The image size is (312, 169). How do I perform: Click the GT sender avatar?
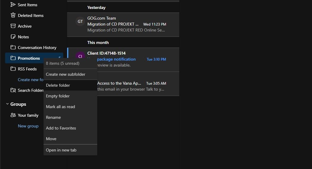(x=80, y=21)
